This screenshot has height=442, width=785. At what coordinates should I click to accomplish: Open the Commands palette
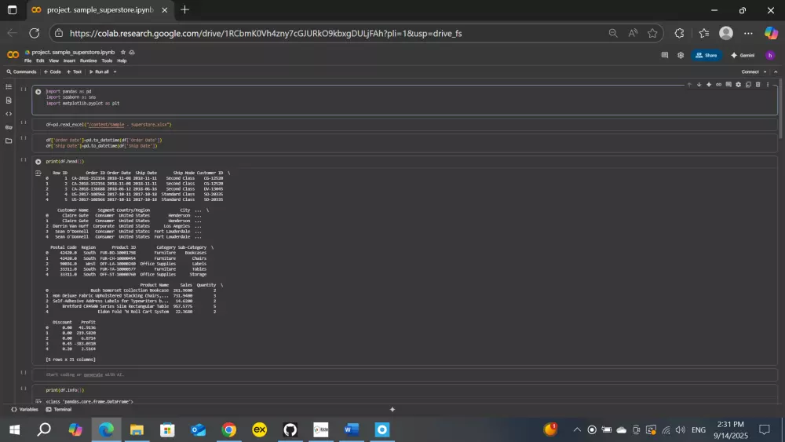(21, 72)
